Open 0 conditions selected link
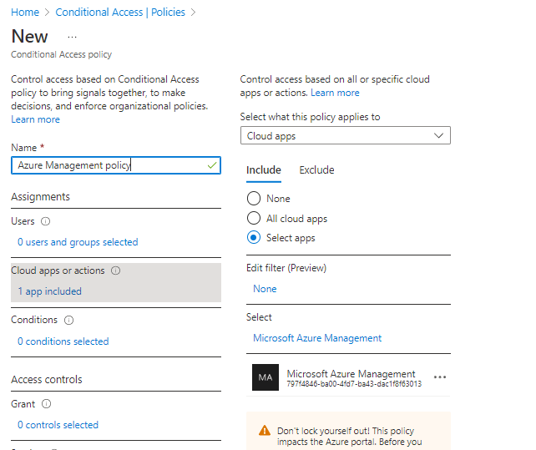This screenshot has width=536, height=450. coord(63,341)
